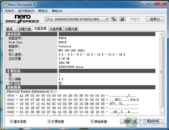Click the Nero DiscSpeed title bar icon

[5, 5]
